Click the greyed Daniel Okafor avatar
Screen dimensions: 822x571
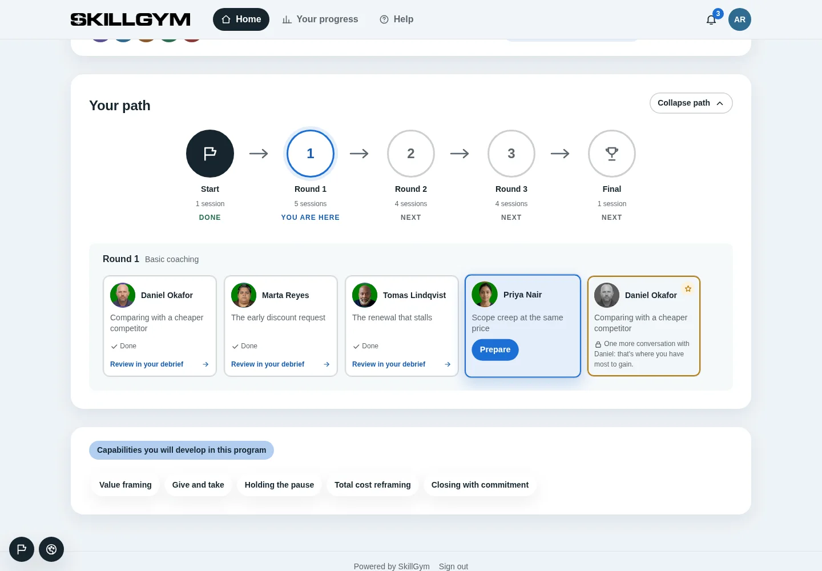coord(607,295)
